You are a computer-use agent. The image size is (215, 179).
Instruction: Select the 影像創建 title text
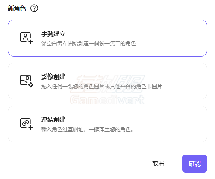tap(53, 76)
